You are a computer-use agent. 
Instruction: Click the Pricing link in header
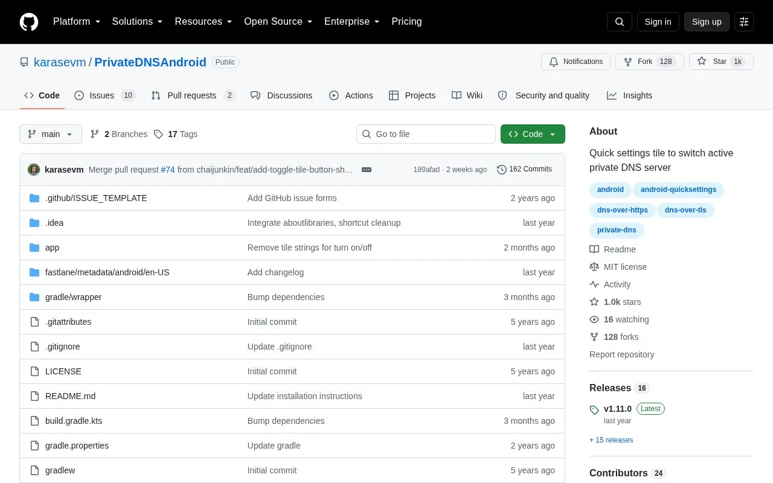point(406,22)
